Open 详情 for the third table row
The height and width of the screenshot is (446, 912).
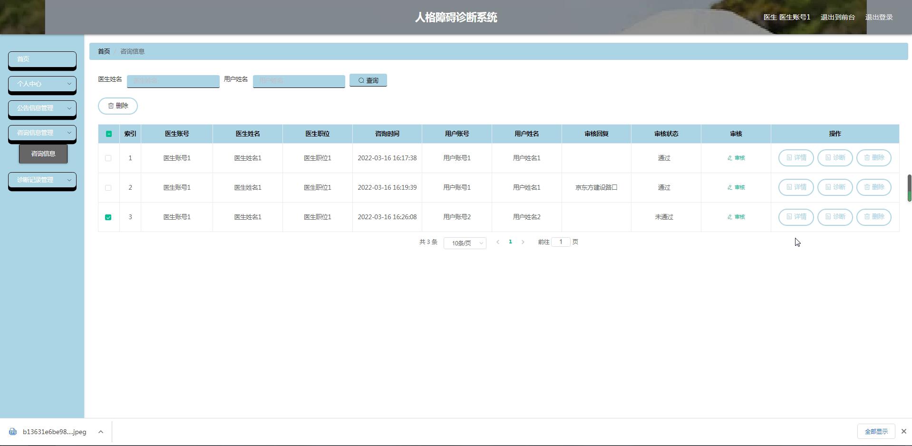796,217
